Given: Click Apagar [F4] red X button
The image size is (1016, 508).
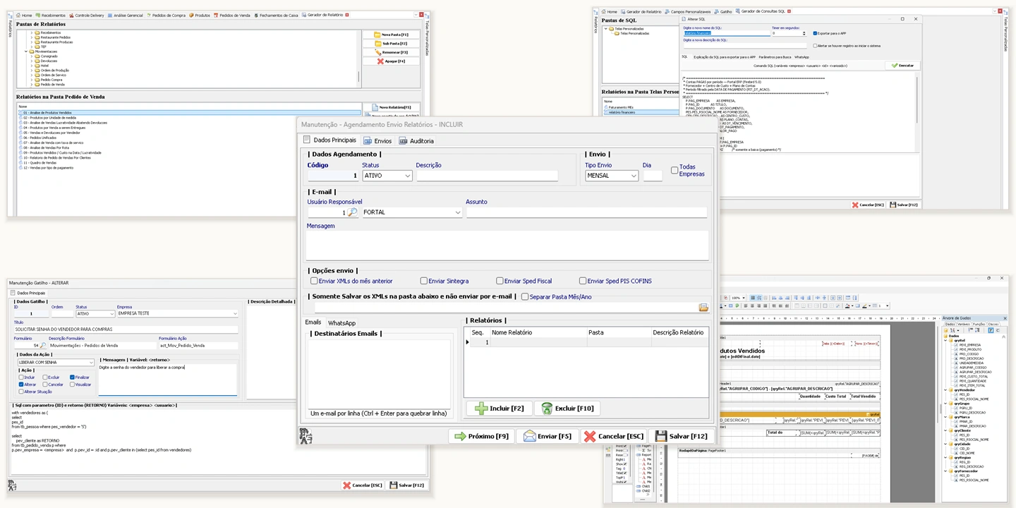Looking at the screenshot, I should (391, 61).
